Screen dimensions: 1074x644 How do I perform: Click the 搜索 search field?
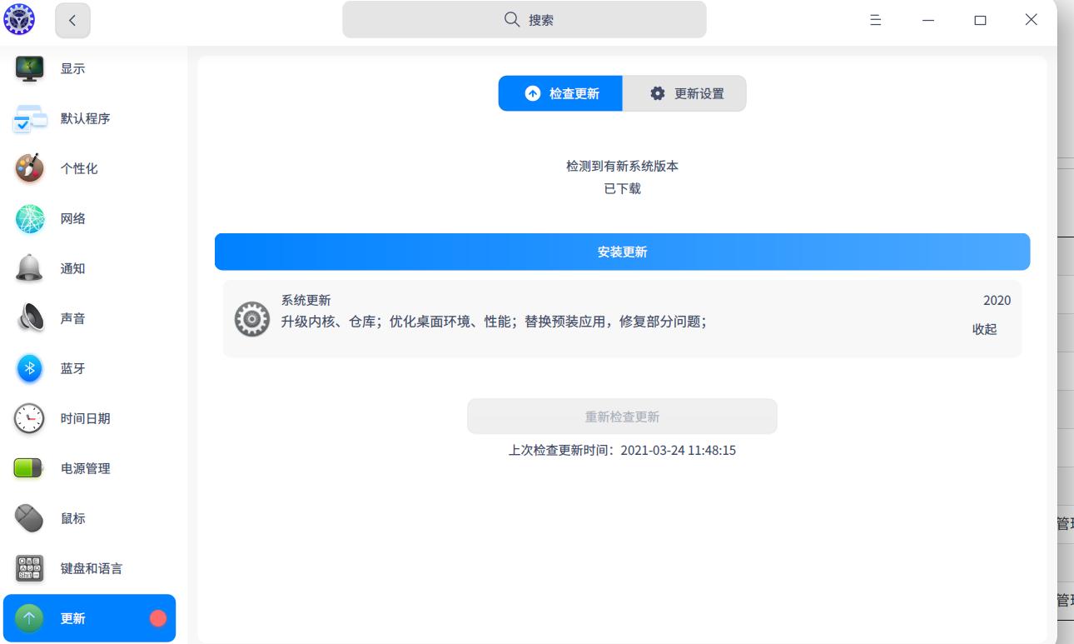[525, 20]
